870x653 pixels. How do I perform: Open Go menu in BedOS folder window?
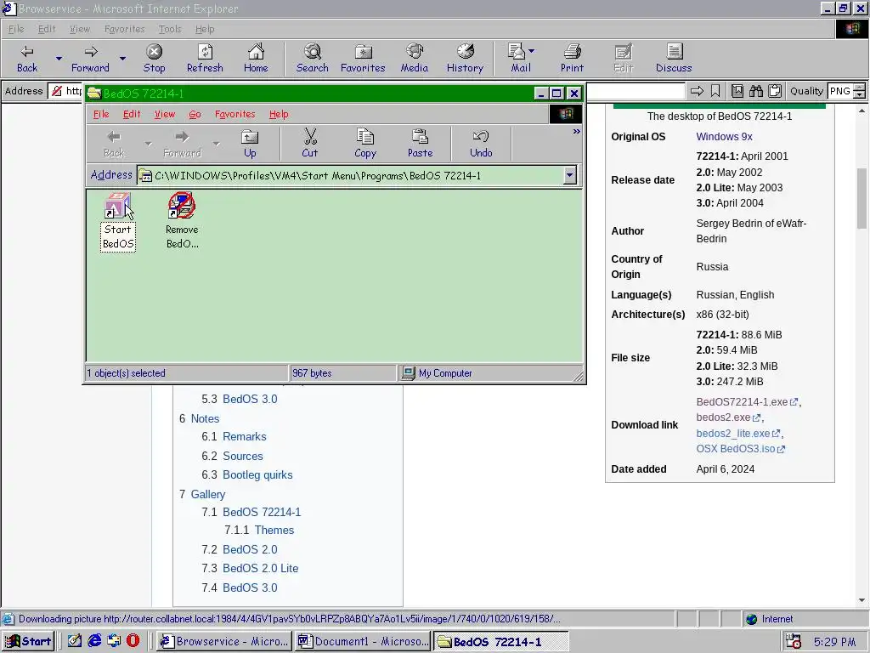(x=195, y=114)
